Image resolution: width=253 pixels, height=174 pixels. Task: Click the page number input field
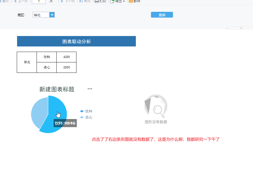point(39,1)
